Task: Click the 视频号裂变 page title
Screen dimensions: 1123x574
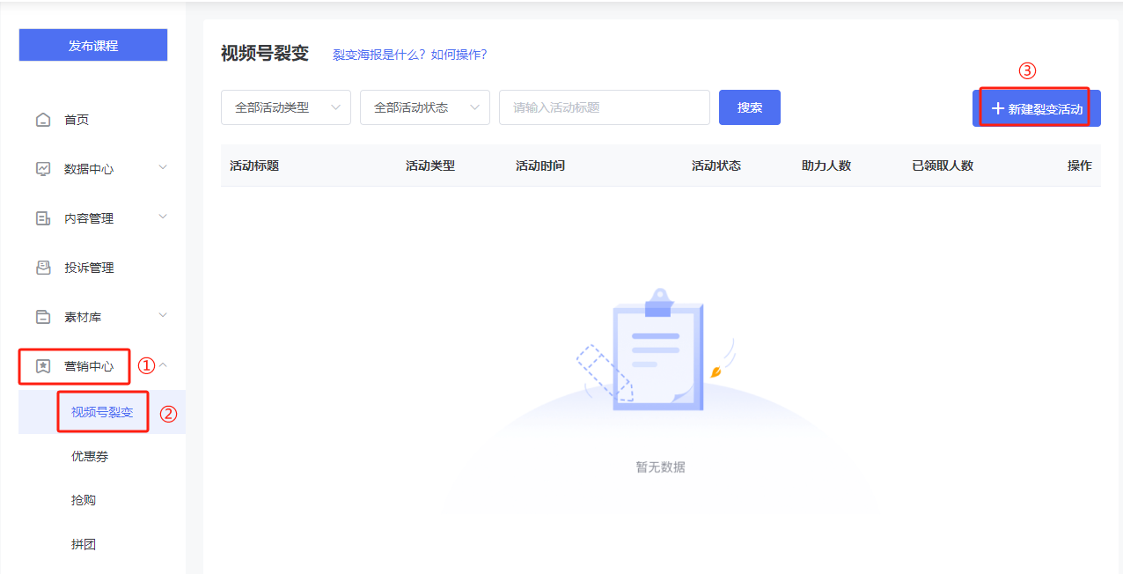Action: coord(265,54)
